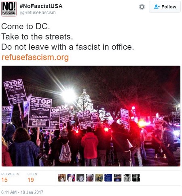Click the first liker avatar in row
The image size is (182, 196).
click(62, 178)
